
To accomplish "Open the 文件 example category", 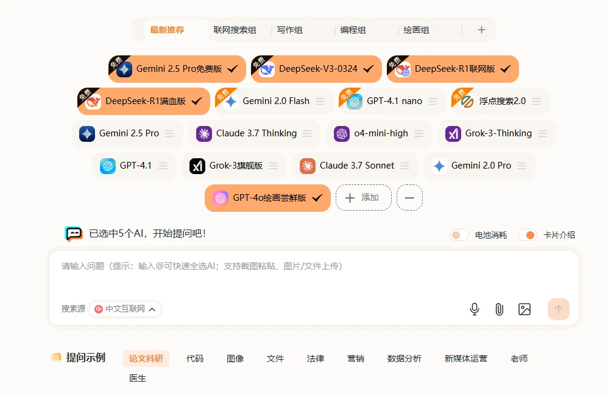I will [275, 358].
